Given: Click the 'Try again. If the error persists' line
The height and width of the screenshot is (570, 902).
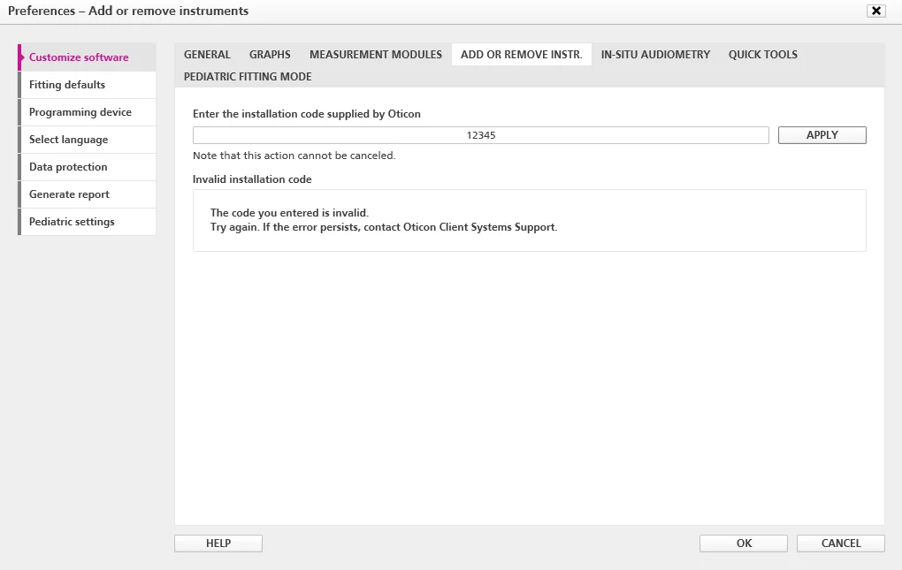Looking at the screenshot, I should coord(384,227).
